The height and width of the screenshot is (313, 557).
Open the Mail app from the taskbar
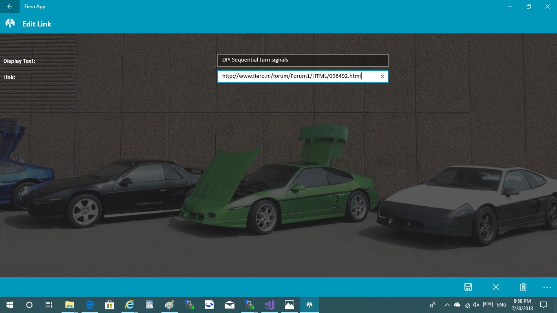click(230, 305)
